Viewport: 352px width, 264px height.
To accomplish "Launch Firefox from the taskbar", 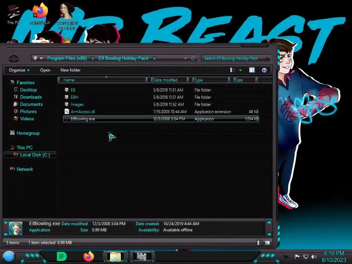I will [x=89, y=256].
